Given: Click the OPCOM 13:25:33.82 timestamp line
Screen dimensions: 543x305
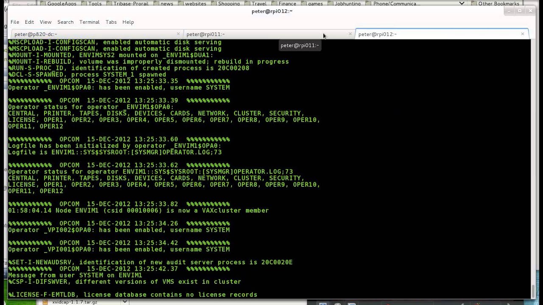Looking at the screenshot, I should pyautogui.click(x=119, y=204).
